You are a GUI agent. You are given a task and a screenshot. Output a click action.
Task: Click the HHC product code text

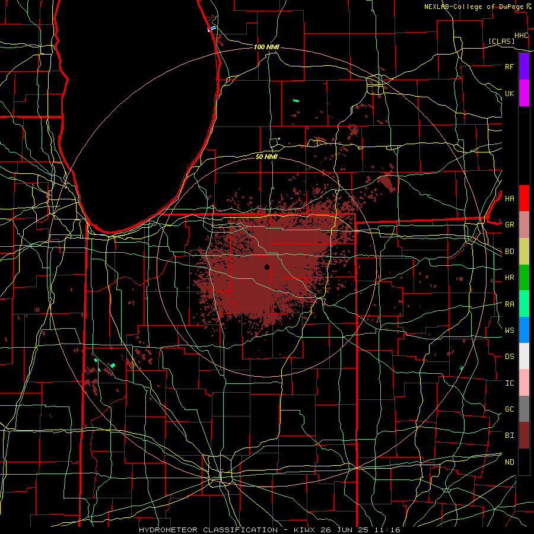521,36
